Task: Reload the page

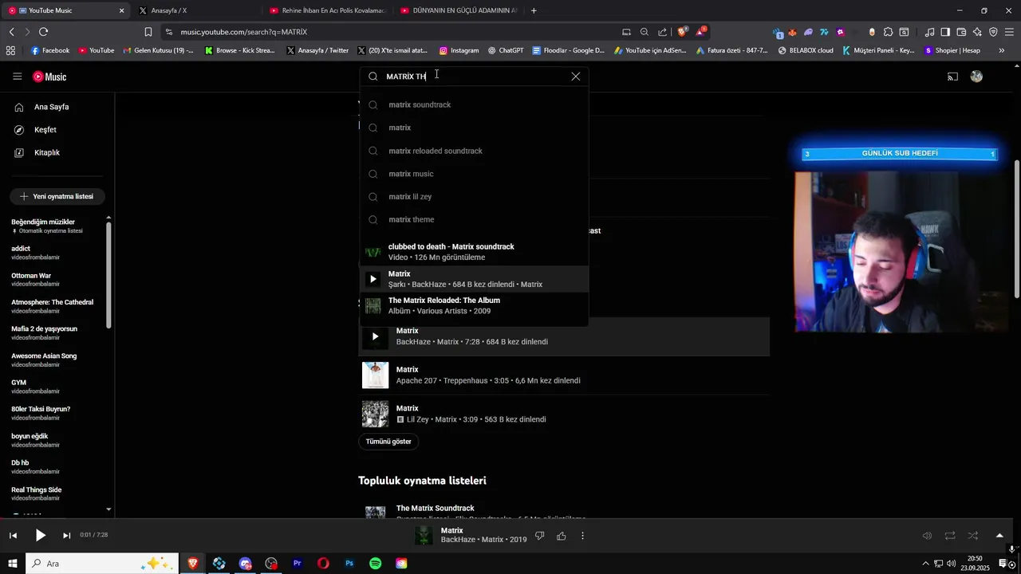Action: 43,32
